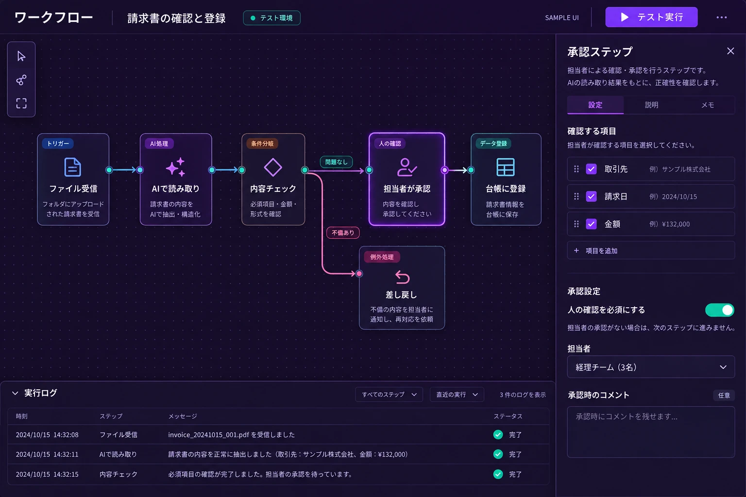This screenshot has width=746, height=497.
Task: Open the 直近の実行 dropdown
Action: pos(457,395)
